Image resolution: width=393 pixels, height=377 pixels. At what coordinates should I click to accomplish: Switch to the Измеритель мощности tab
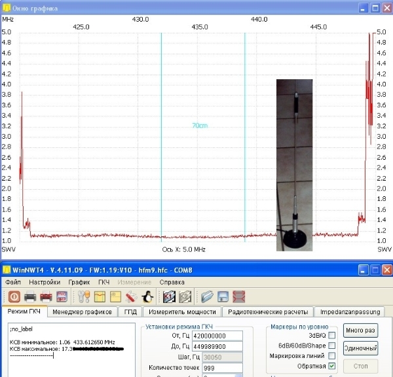coord(182,312)
